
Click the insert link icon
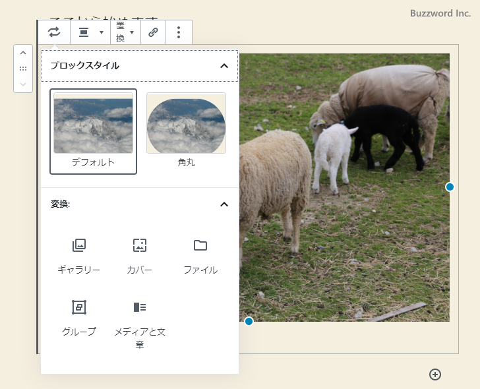[153, 32]
